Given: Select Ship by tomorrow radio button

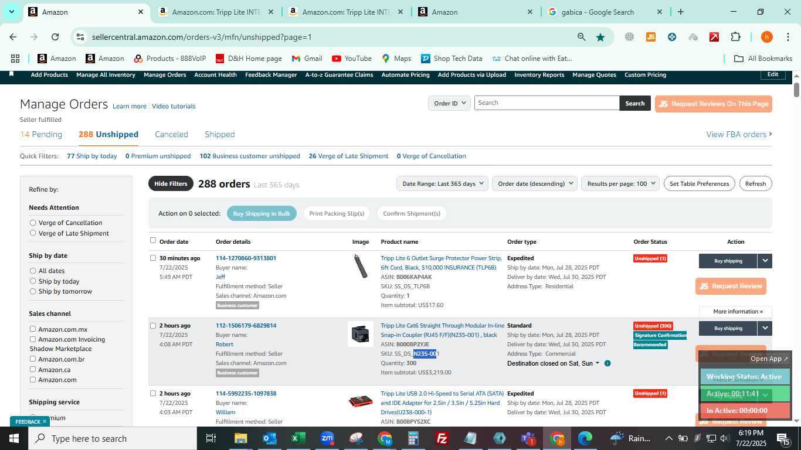Looking at the screenshot, I should (33, 291).
